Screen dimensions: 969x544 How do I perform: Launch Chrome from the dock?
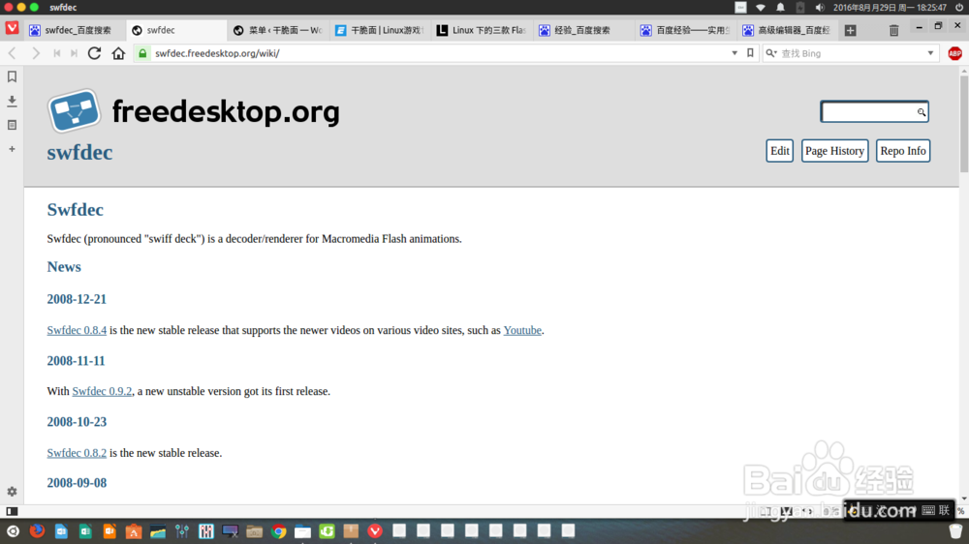pos(279,531)
